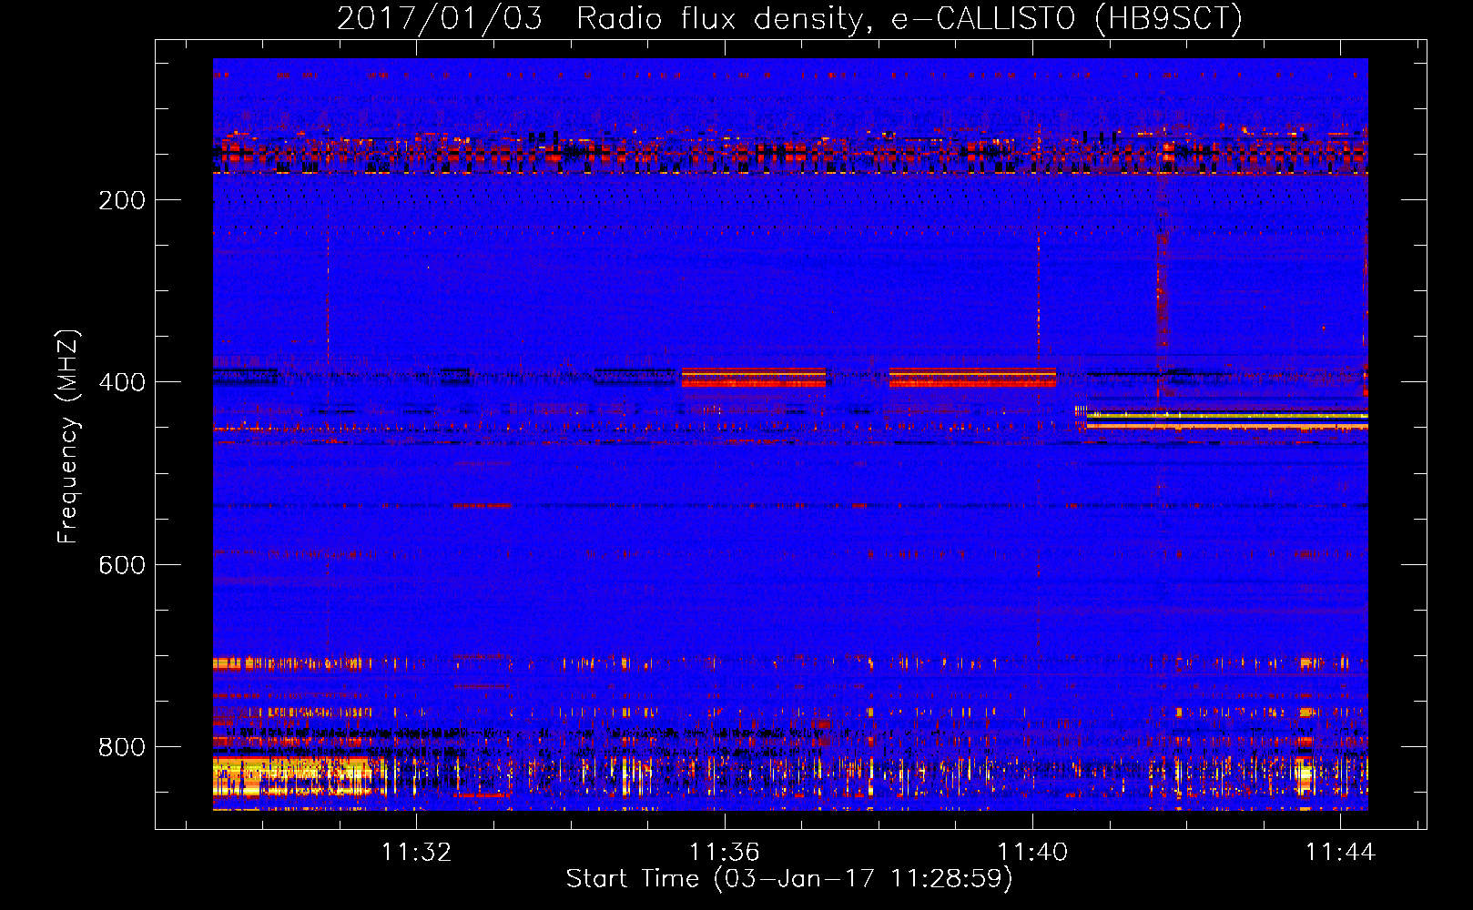1473x910 pixels.
Task: Pick the 600 frequency tick label
Action: tap(122, 565)
